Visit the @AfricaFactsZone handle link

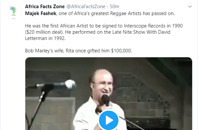point(86,7)
